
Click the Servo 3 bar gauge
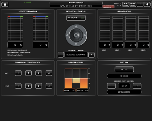[x=130, y=28]
